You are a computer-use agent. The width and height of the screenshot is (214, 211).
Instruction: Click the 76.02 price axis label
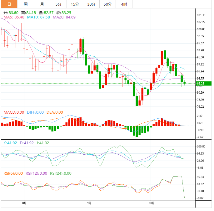coord(200,106)
